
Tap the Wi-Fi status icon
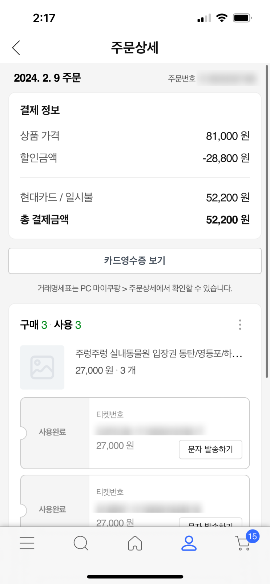point(221,18)
